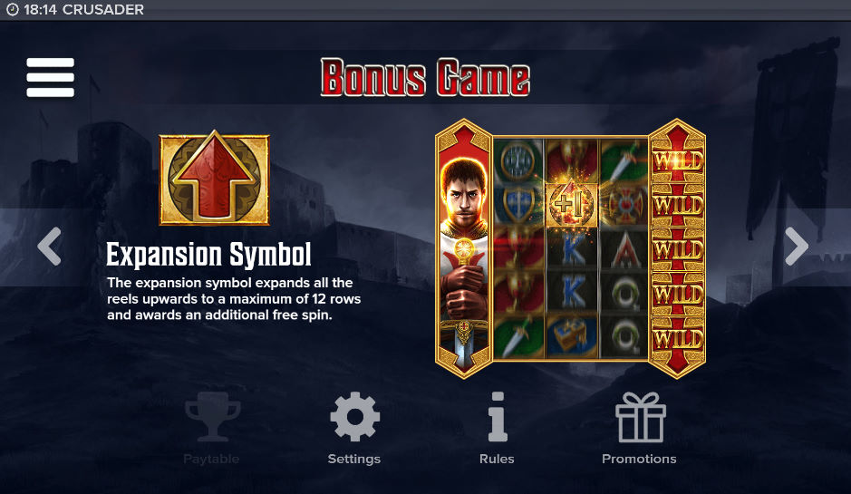
Task: Advance to the next info page arrow
Action: [797, 247]
